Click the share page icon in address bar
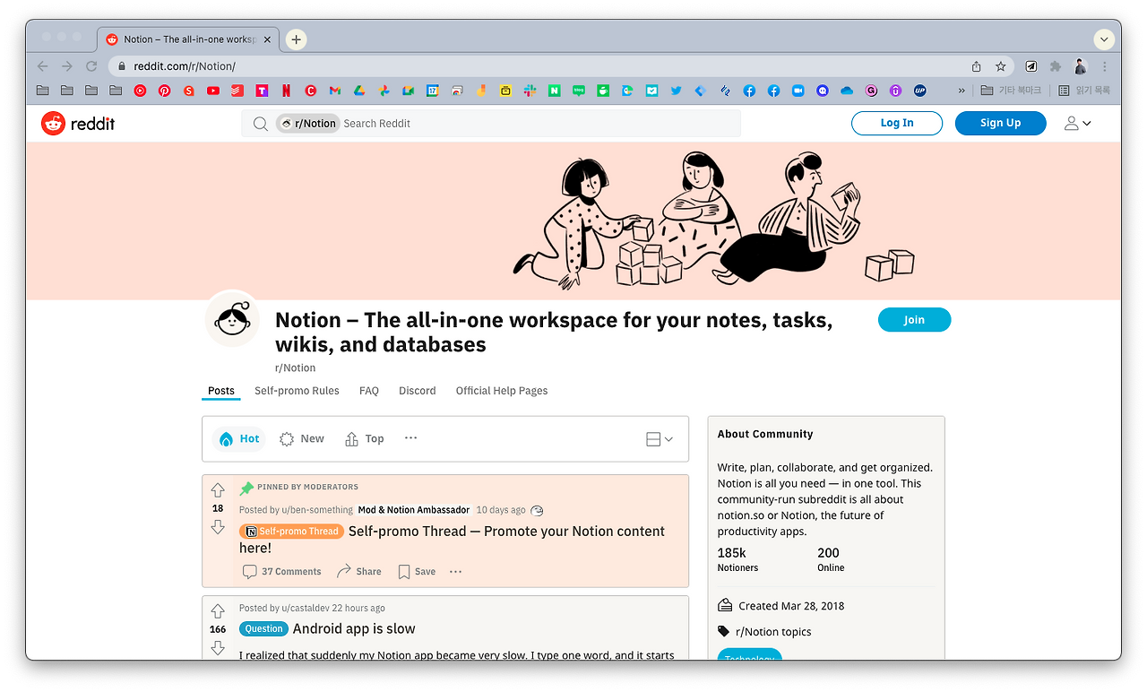Viewport: 1147px width, 692px height. 977,66
